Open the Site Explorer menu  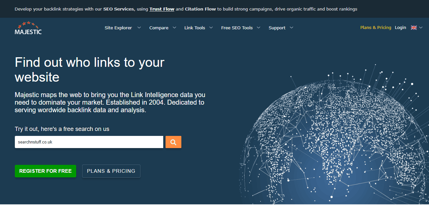[x=118, y=28]
